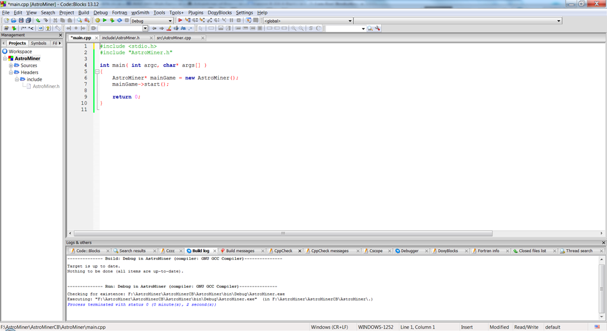Open the DoxyBlocks help icon
Image resolution: width=607 pixels, height=331 pixels.
click(x=48, y=28)
